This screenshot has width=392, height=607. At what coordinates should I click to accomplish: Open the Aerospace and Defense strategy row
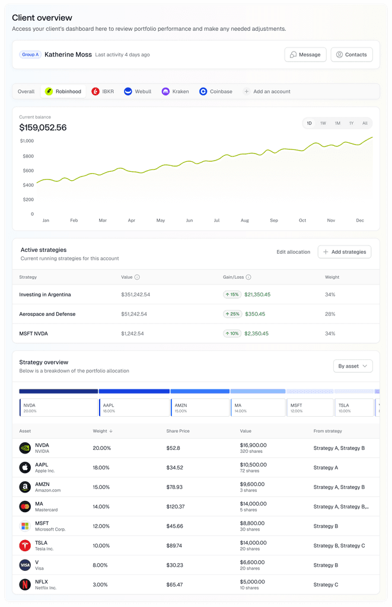tap(196, 314)
